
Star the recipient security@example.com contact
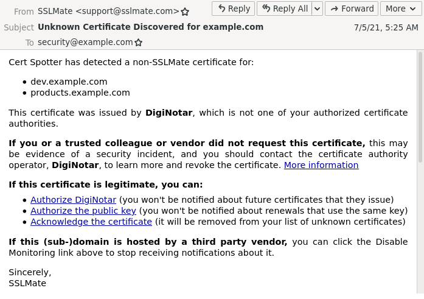(139, 43)
